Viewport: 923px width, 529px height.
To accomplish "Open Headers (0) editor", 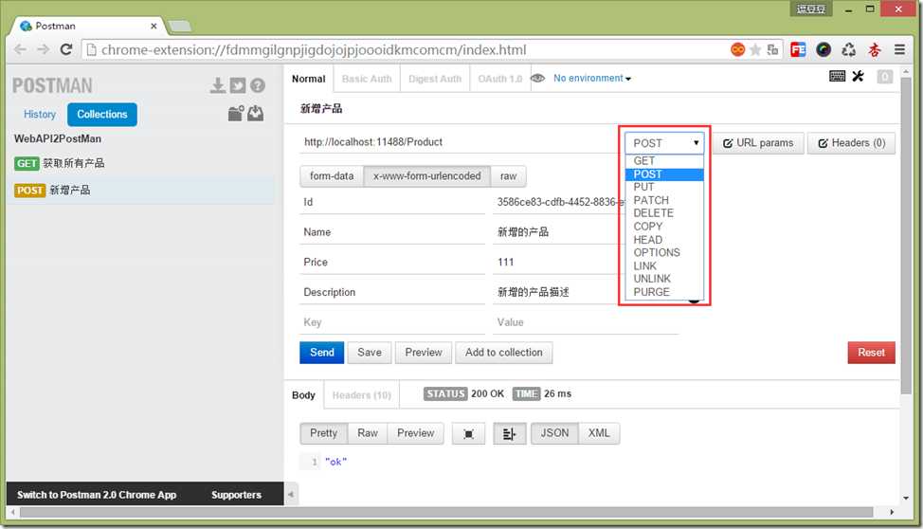I will click(x=851, y=143).
